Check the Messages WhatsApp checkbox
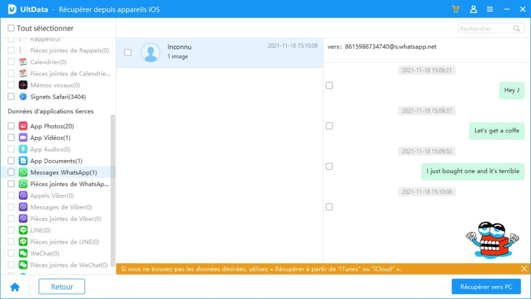The image size is (531, 299). tap(11, 173)
